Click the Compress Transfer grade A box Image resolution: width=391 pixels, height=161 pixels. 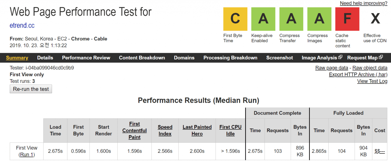pyautogui.click(x=291, y=19)
